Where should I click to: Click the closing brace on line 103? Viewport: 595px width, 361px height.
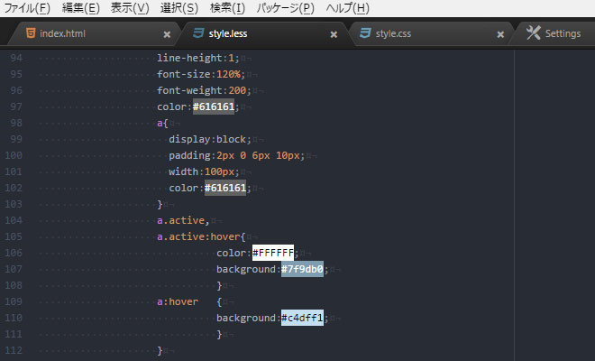tap(160, 205)
